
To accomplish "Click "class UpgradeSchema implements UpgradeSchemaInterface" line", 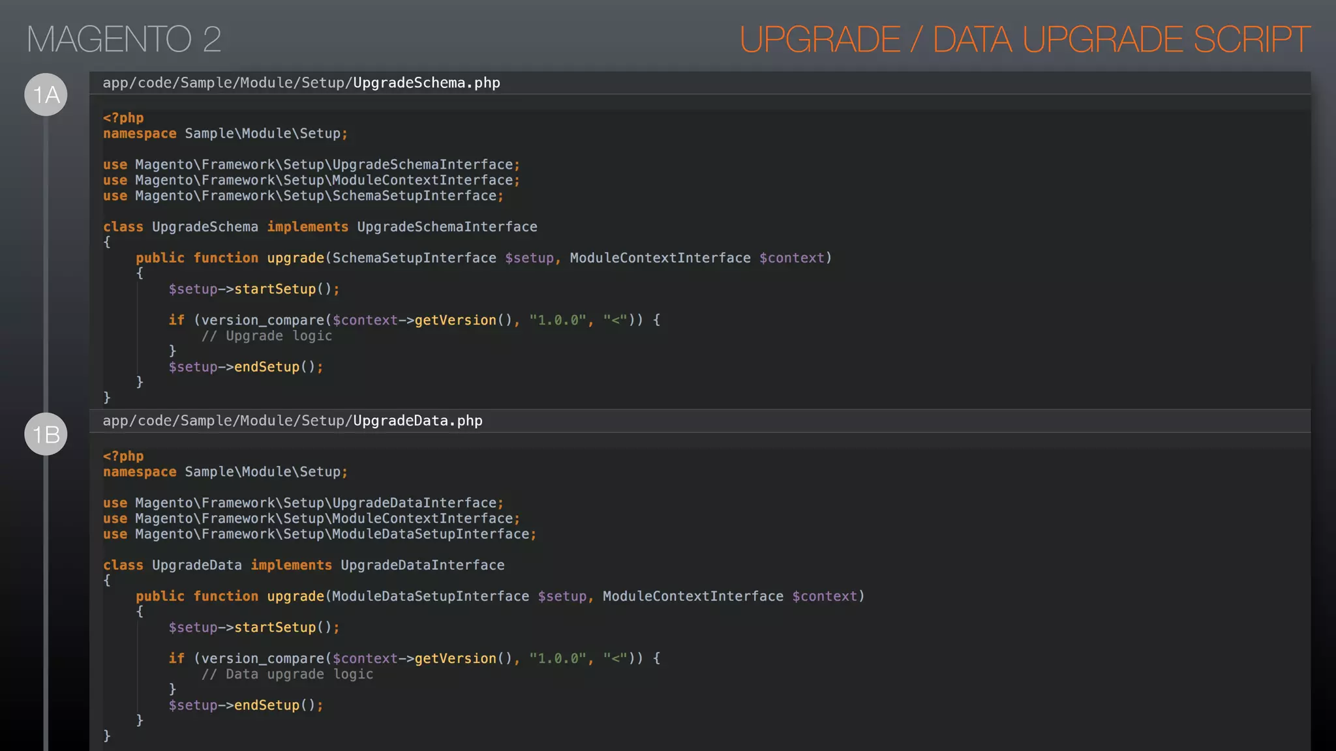I will (320, 227).
